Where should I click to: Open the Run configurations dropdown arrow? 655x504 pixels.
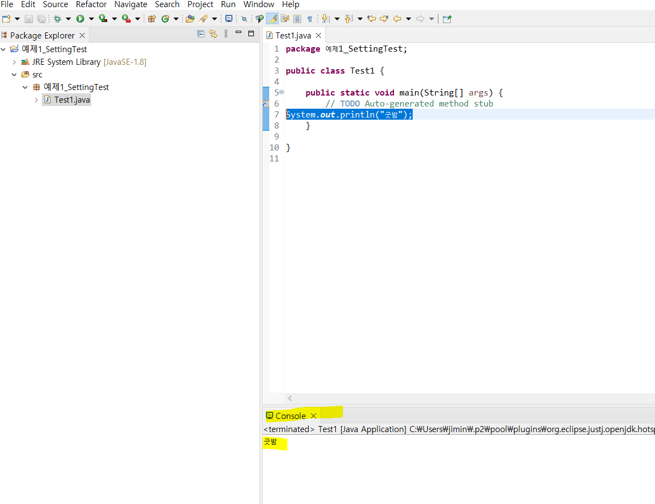click(91, 19)
